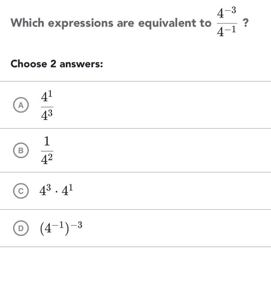Click denominator 4^2 in option B
This screenshot has width=271, height=290.
pos(47,159)
